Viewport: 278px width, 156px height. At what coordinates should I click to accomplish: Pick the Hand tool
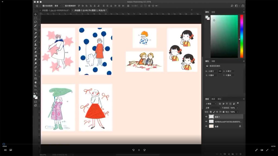pos(35,82)
